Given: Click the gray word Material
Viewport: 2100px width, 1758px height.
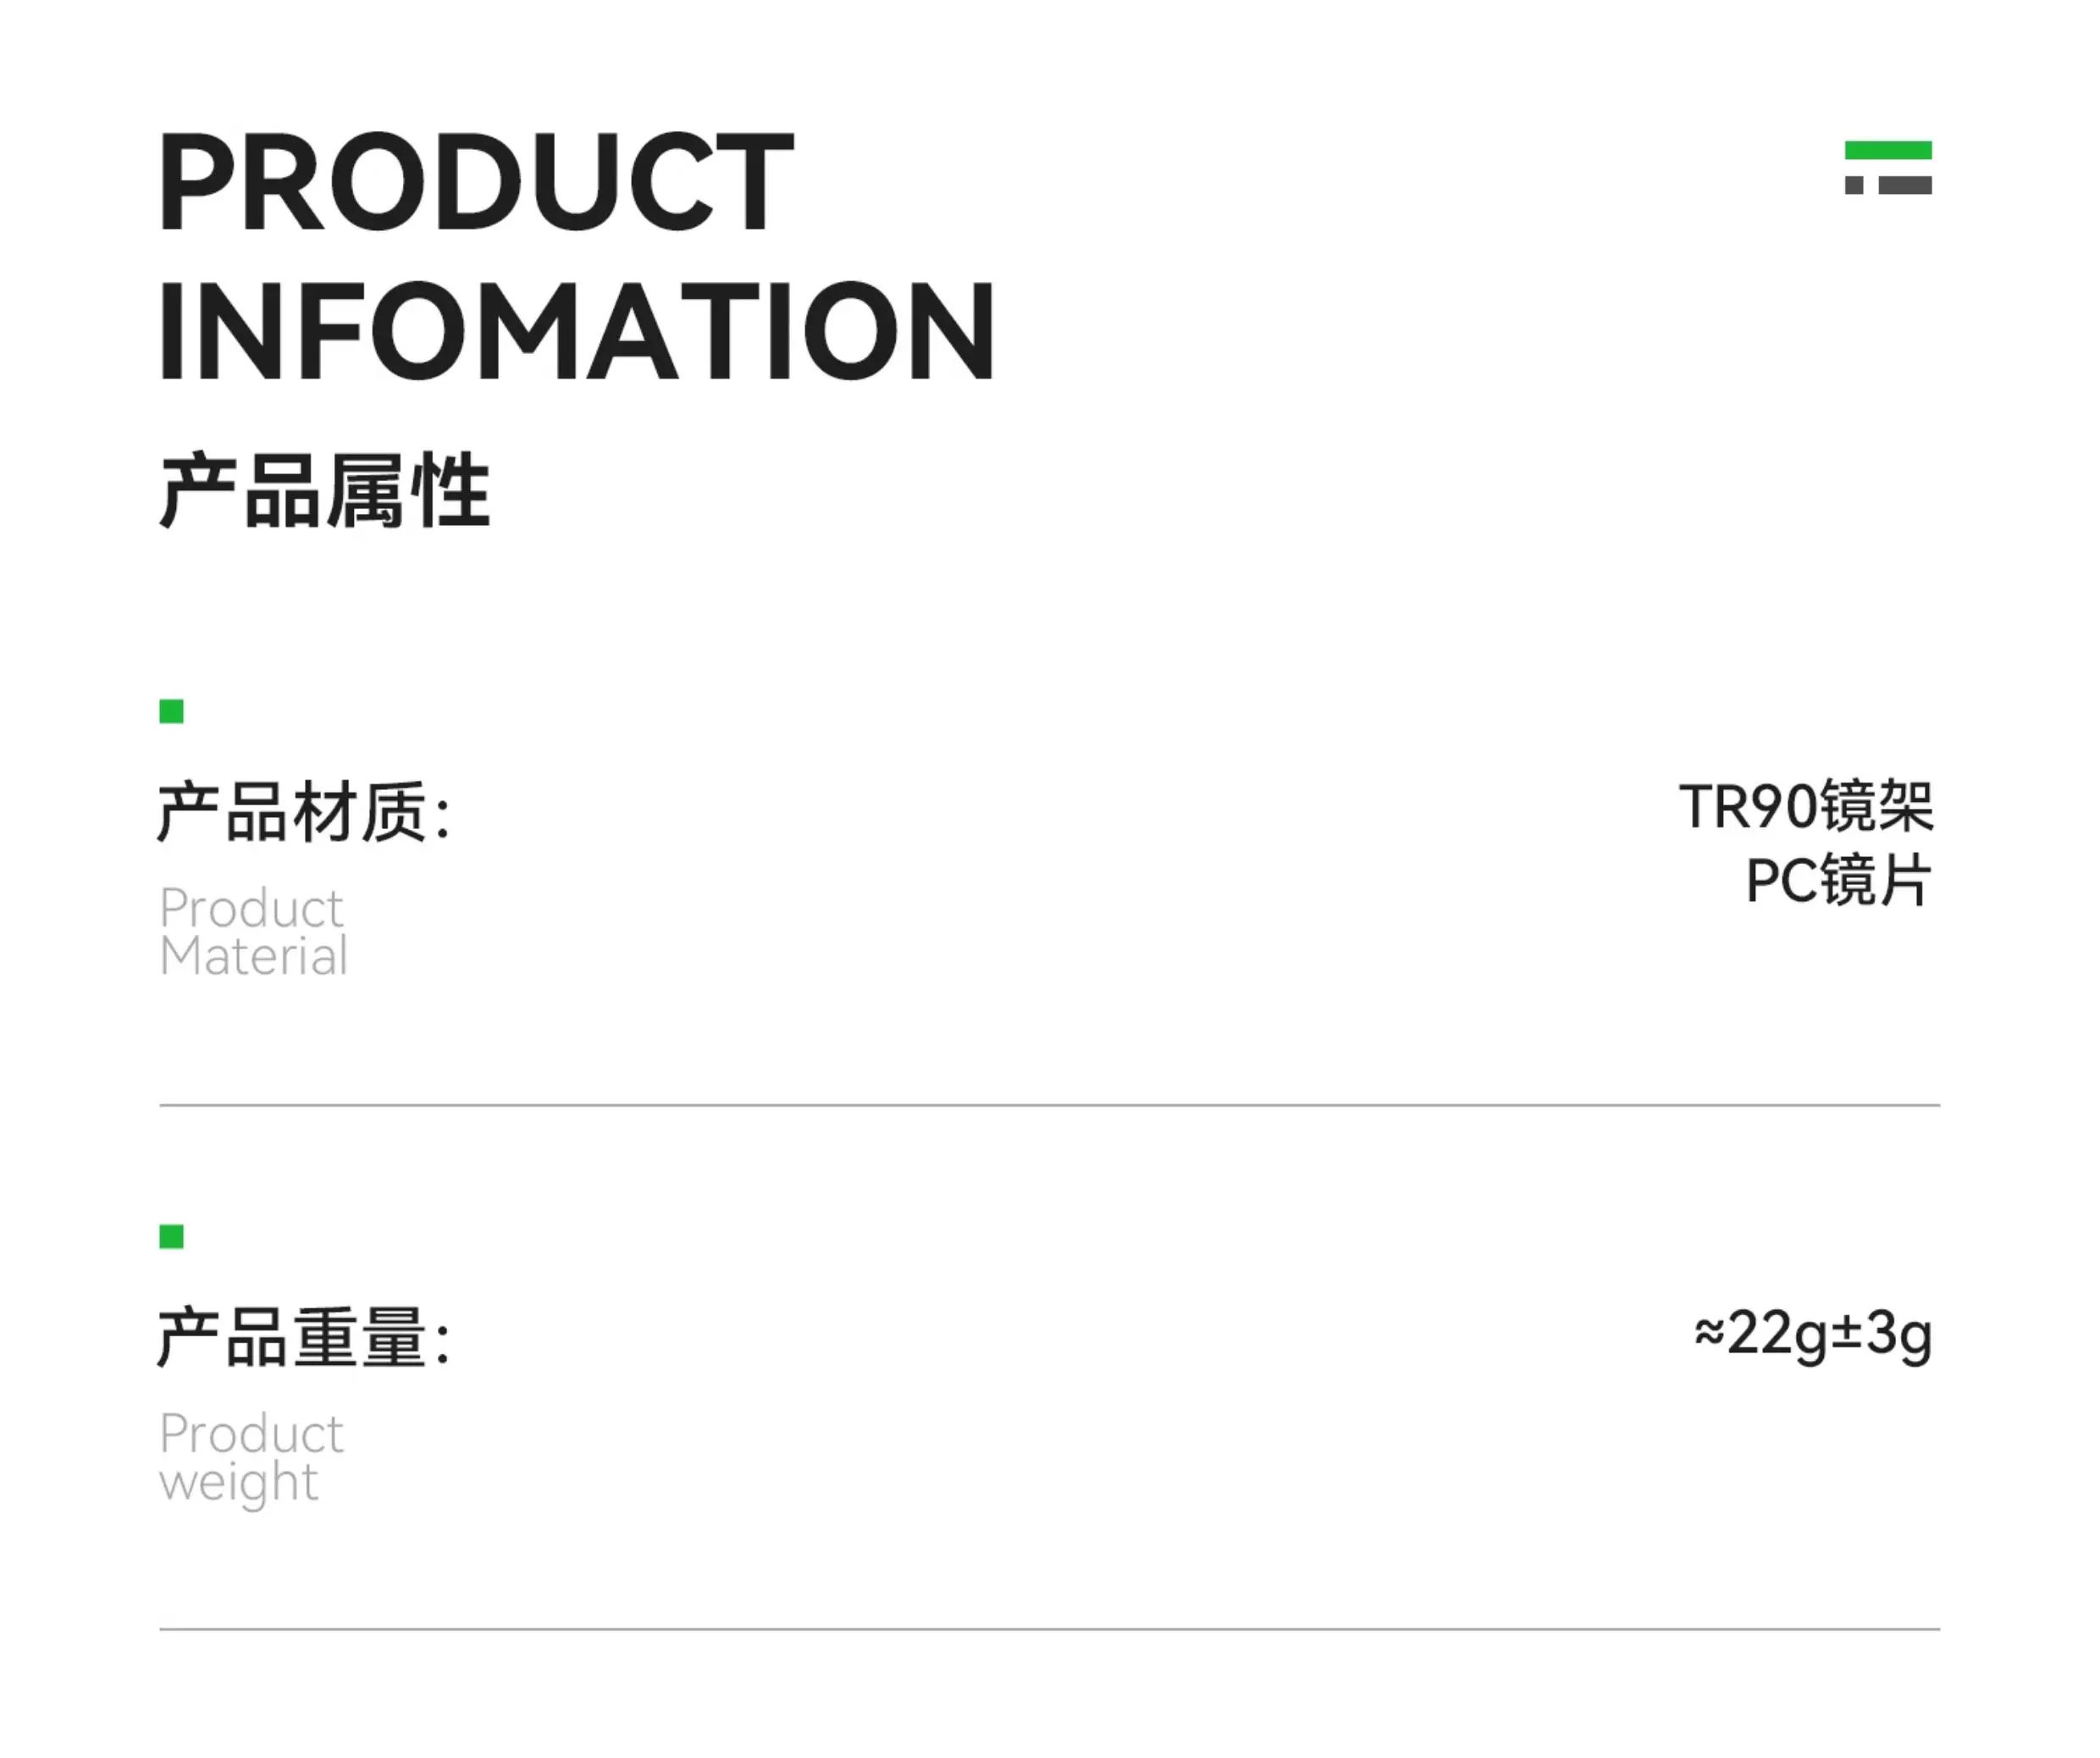Looking at the screenshot, I should coord(254,956).
